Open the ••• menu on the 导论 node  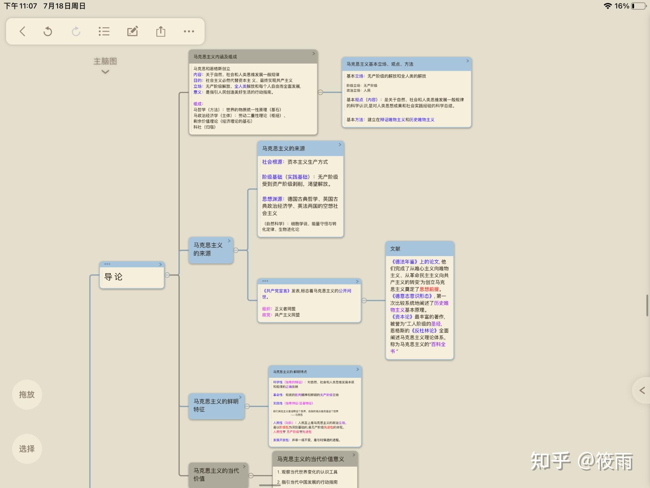[107, 264]
